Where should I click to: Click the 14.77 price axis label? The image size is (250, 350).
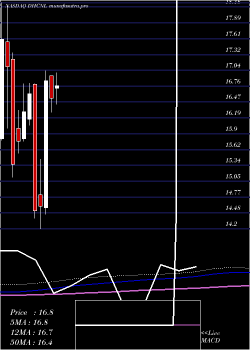(x=233, y=192)
